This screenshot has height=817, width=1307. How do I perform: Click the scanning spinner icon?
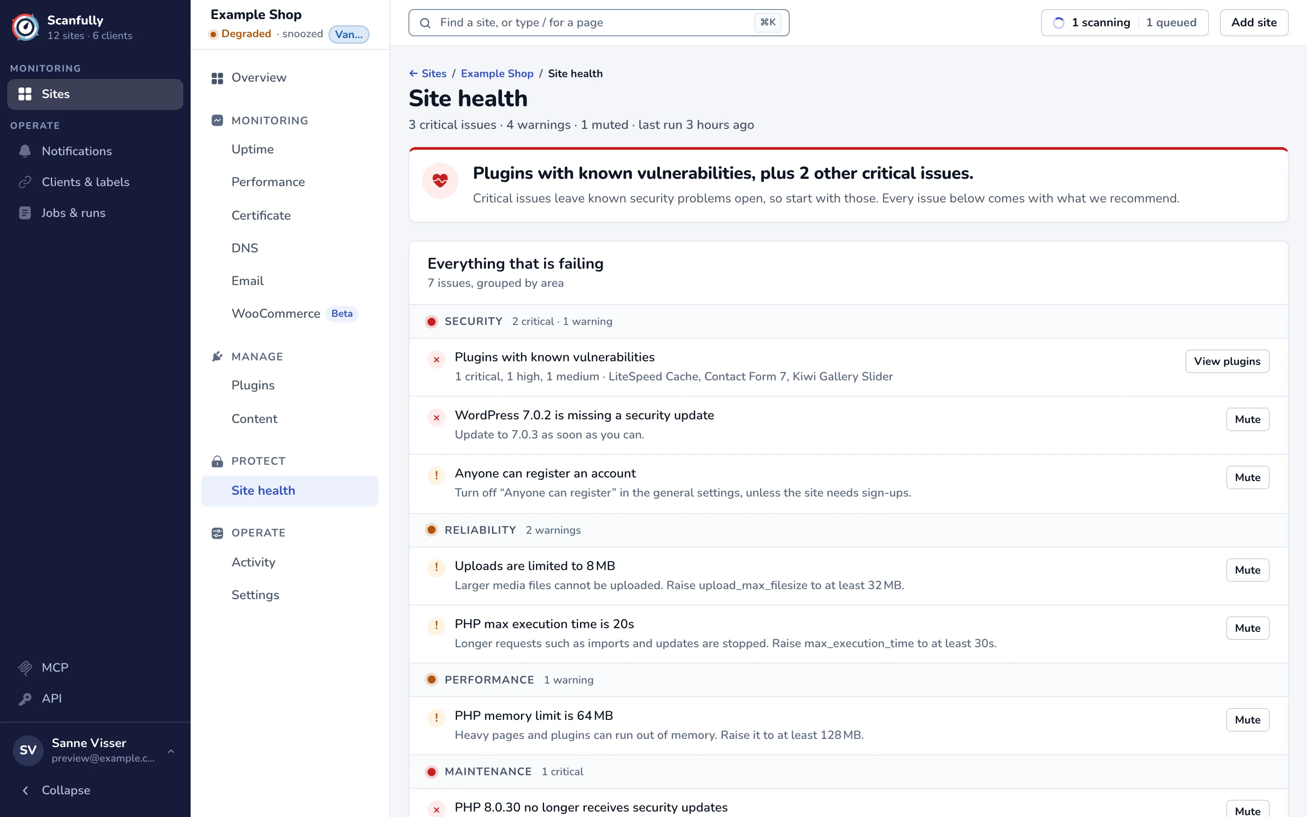coord(1059,23)
